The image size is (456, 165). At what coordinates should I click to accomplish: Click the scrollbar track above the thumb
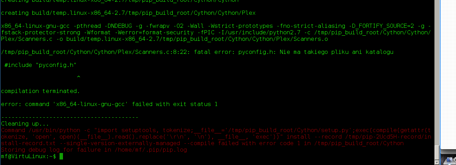(437, 72)
